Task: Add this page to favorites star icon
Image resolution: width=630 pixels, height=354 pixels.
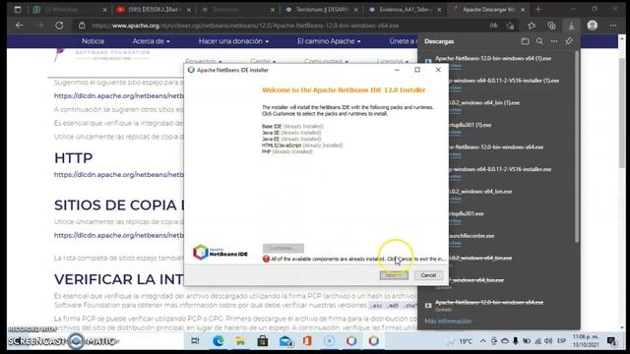Action: [510, 26]
